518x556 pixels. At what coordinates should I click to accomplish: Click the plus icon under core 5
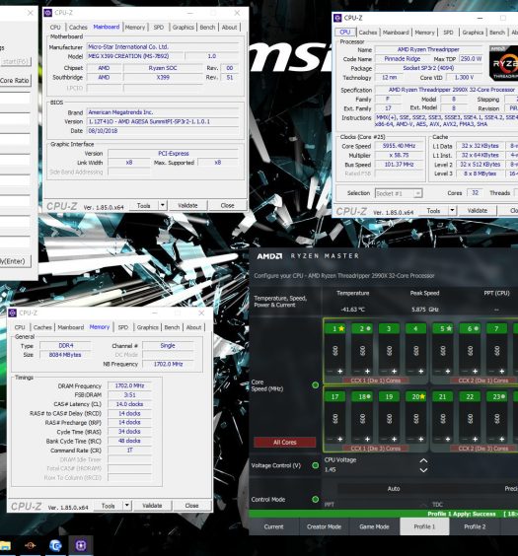click(x=448, y=372)
